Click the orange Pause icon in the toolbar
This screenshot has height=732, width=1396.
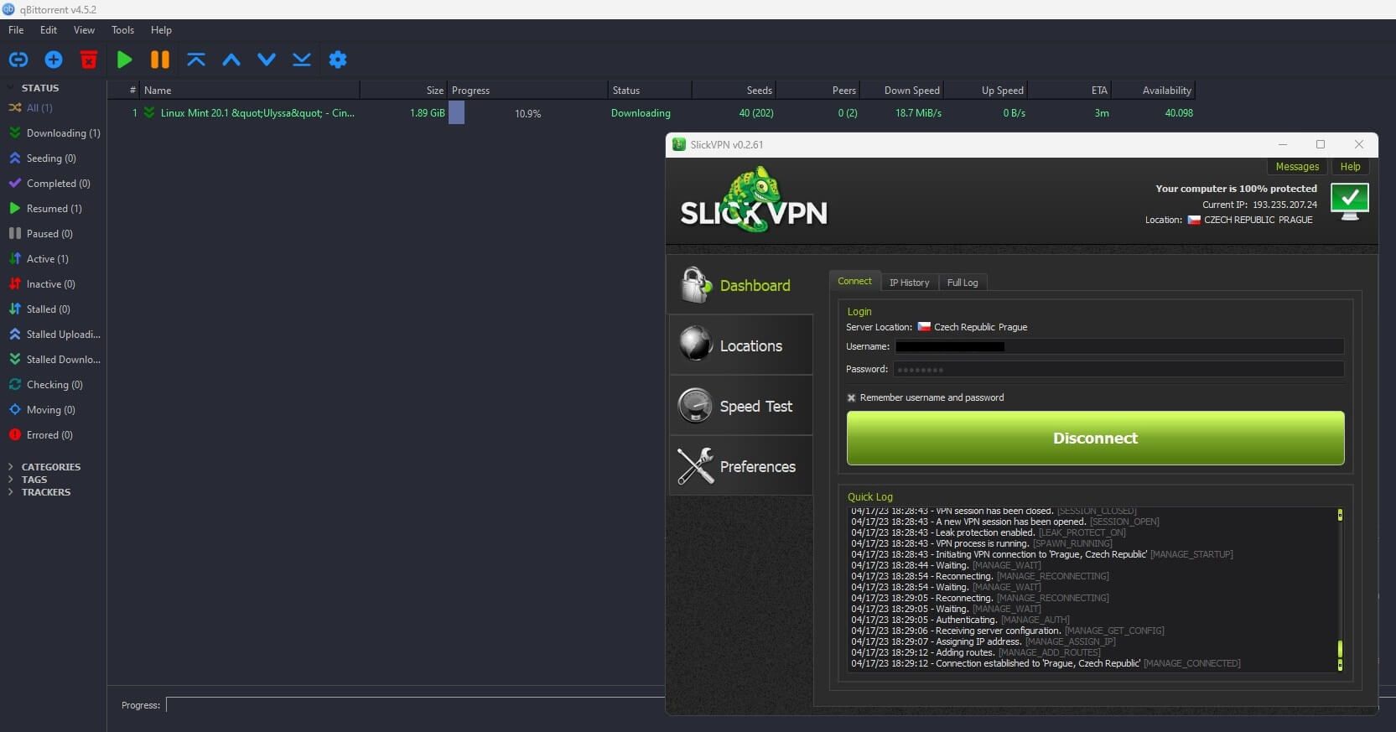click(x=159, y=60)
